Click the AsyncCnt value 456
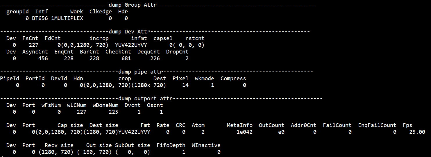The width and height of the screenshot is (431, 157). click(x=43, y=58)
